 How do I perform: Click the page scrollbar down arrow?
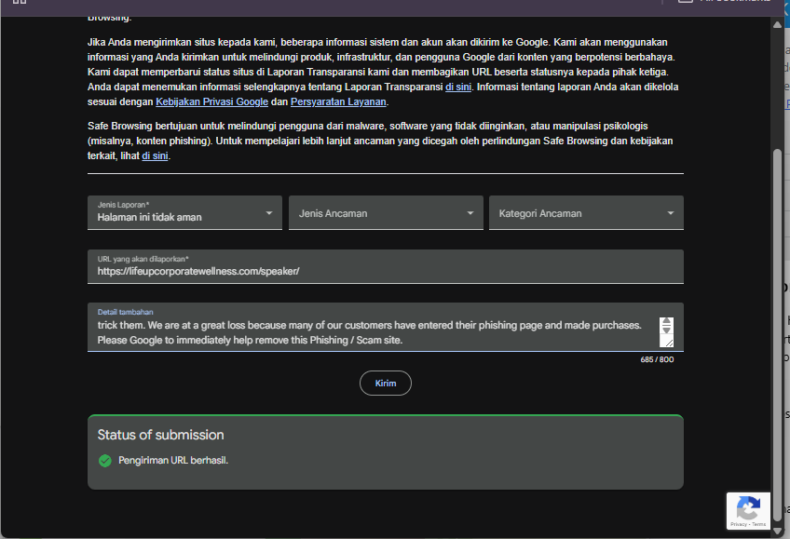click(777, 531)
